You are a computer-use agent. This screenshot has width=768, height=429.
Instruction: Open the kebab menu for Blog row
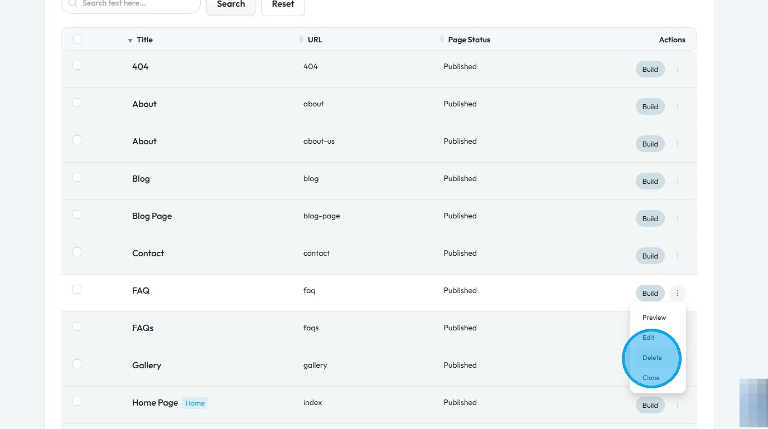click(x=678, y=182)
